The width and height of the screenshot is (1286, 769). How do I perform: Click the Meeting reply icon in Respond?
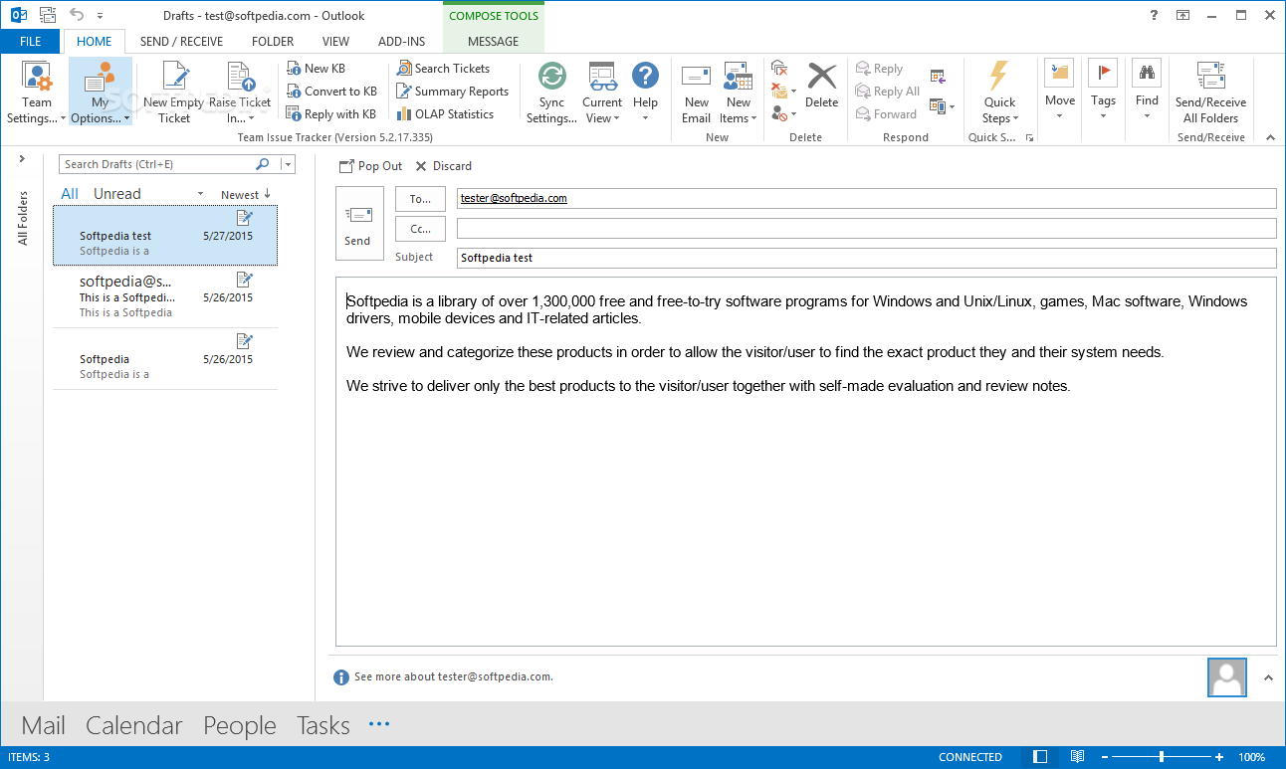click(x=938, y=76)
